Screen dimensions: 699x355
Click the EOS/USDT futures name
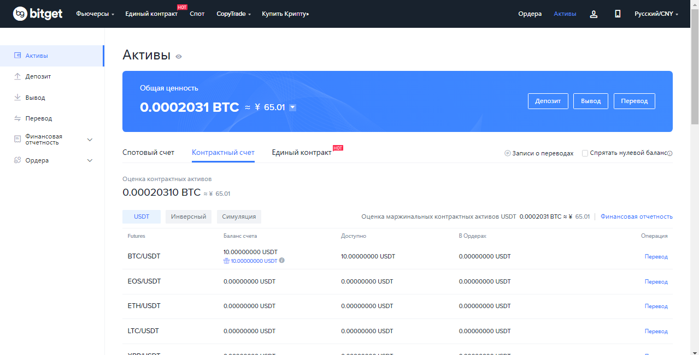(144, 281)
